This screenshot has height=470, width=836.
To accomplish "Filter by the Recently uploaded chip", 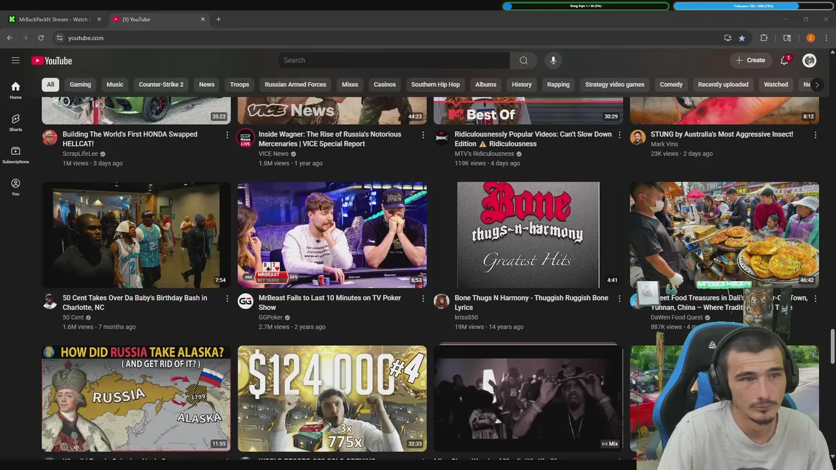I will (x=723, y=84).
